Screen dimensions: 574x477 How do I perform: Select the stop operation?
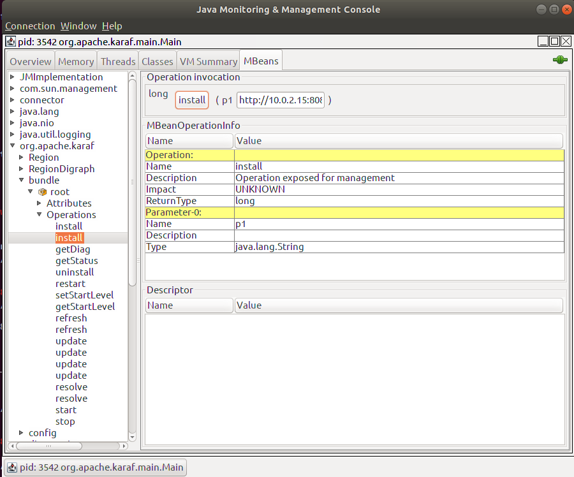click(x=65, y=422)
